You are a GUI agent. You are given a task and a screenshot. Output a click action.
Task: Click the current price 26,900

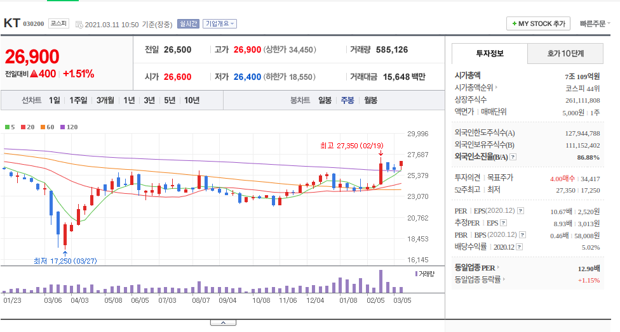[32, 57]
